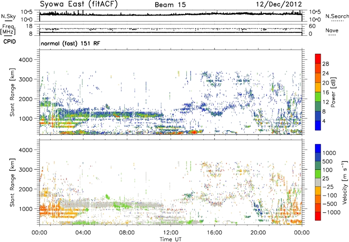Click the sky noise trace in top panel
Viewport: 349px width, 242px height.
171,14
